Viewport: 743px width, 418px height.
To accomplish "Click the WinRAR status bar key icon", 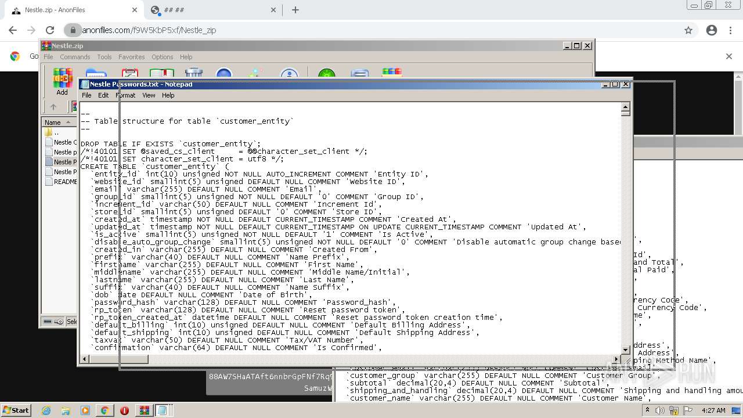I will click(x=59, y=322).
